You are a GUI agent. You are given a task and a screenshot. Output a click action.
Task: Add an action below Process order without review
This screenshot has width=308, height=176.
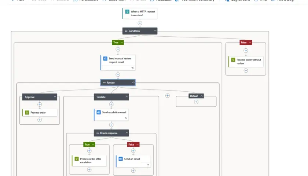[246, 70]
